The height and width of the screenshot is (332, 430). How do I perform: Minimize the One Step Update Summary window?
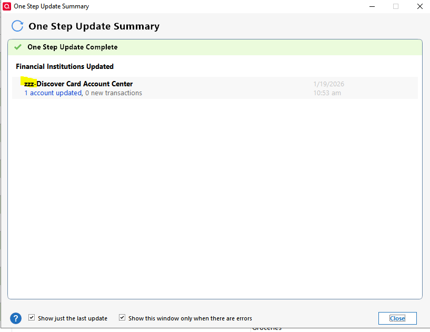[x=372, y=6]
